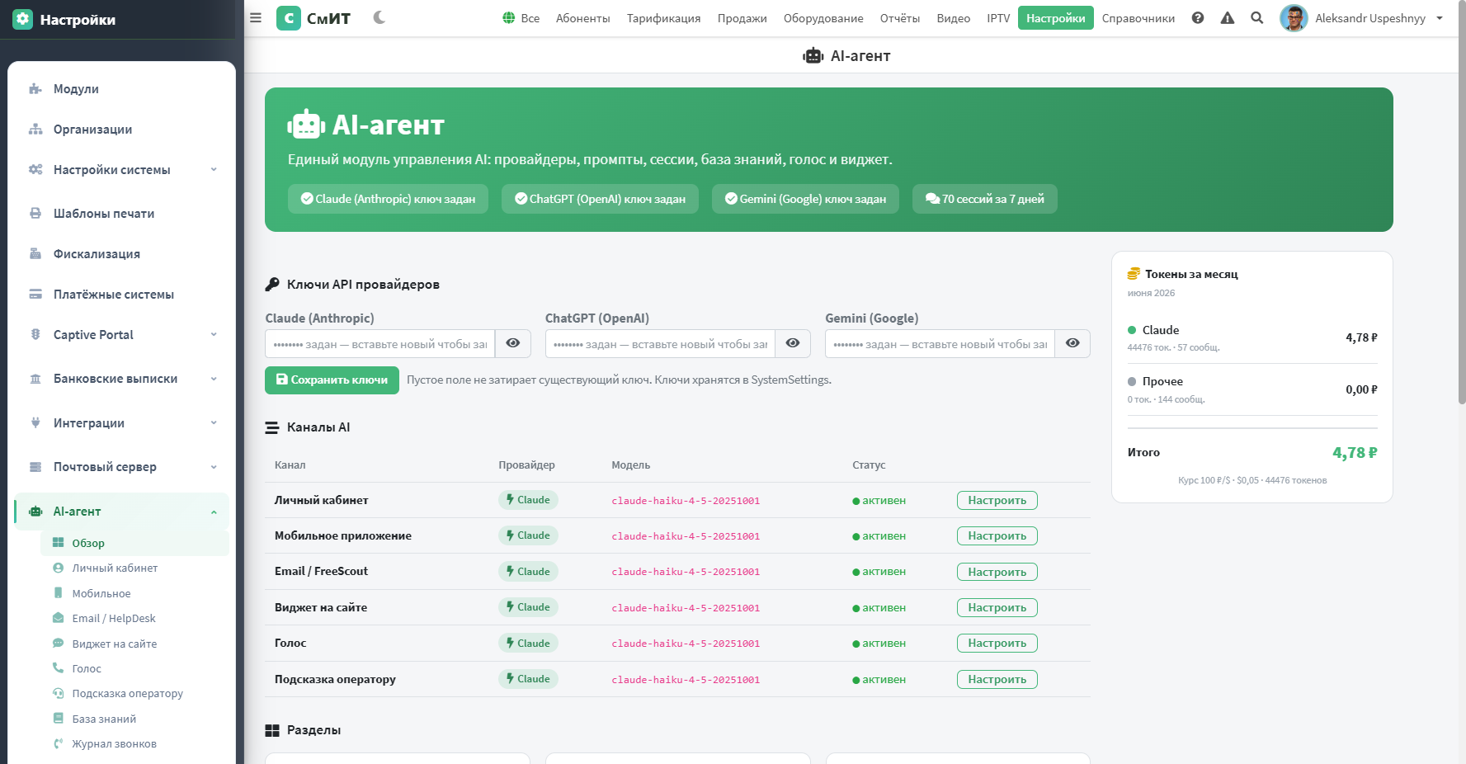Toggle dark mode moon icon
Image resolution: width=1466 pixels, height=764 pixels.
coord(379,17)
